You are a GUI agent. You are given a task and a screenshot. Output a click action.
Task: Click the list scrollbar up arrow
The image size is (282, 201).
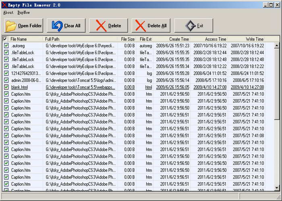coord(277,45)
